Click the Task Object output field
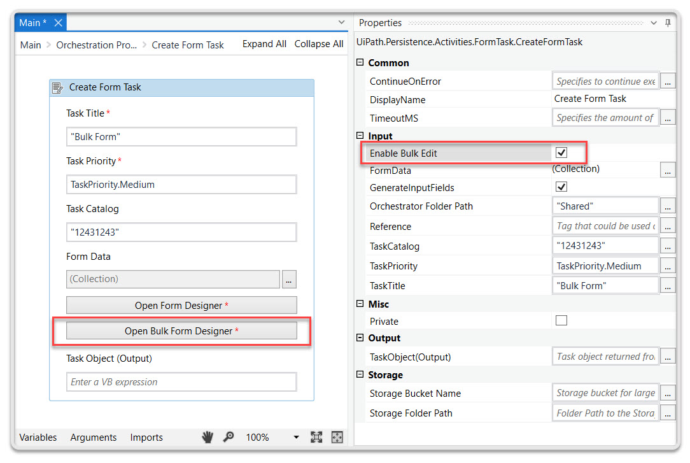The width and height of the screenshot is (690, 463). click(x=181, y=382)
